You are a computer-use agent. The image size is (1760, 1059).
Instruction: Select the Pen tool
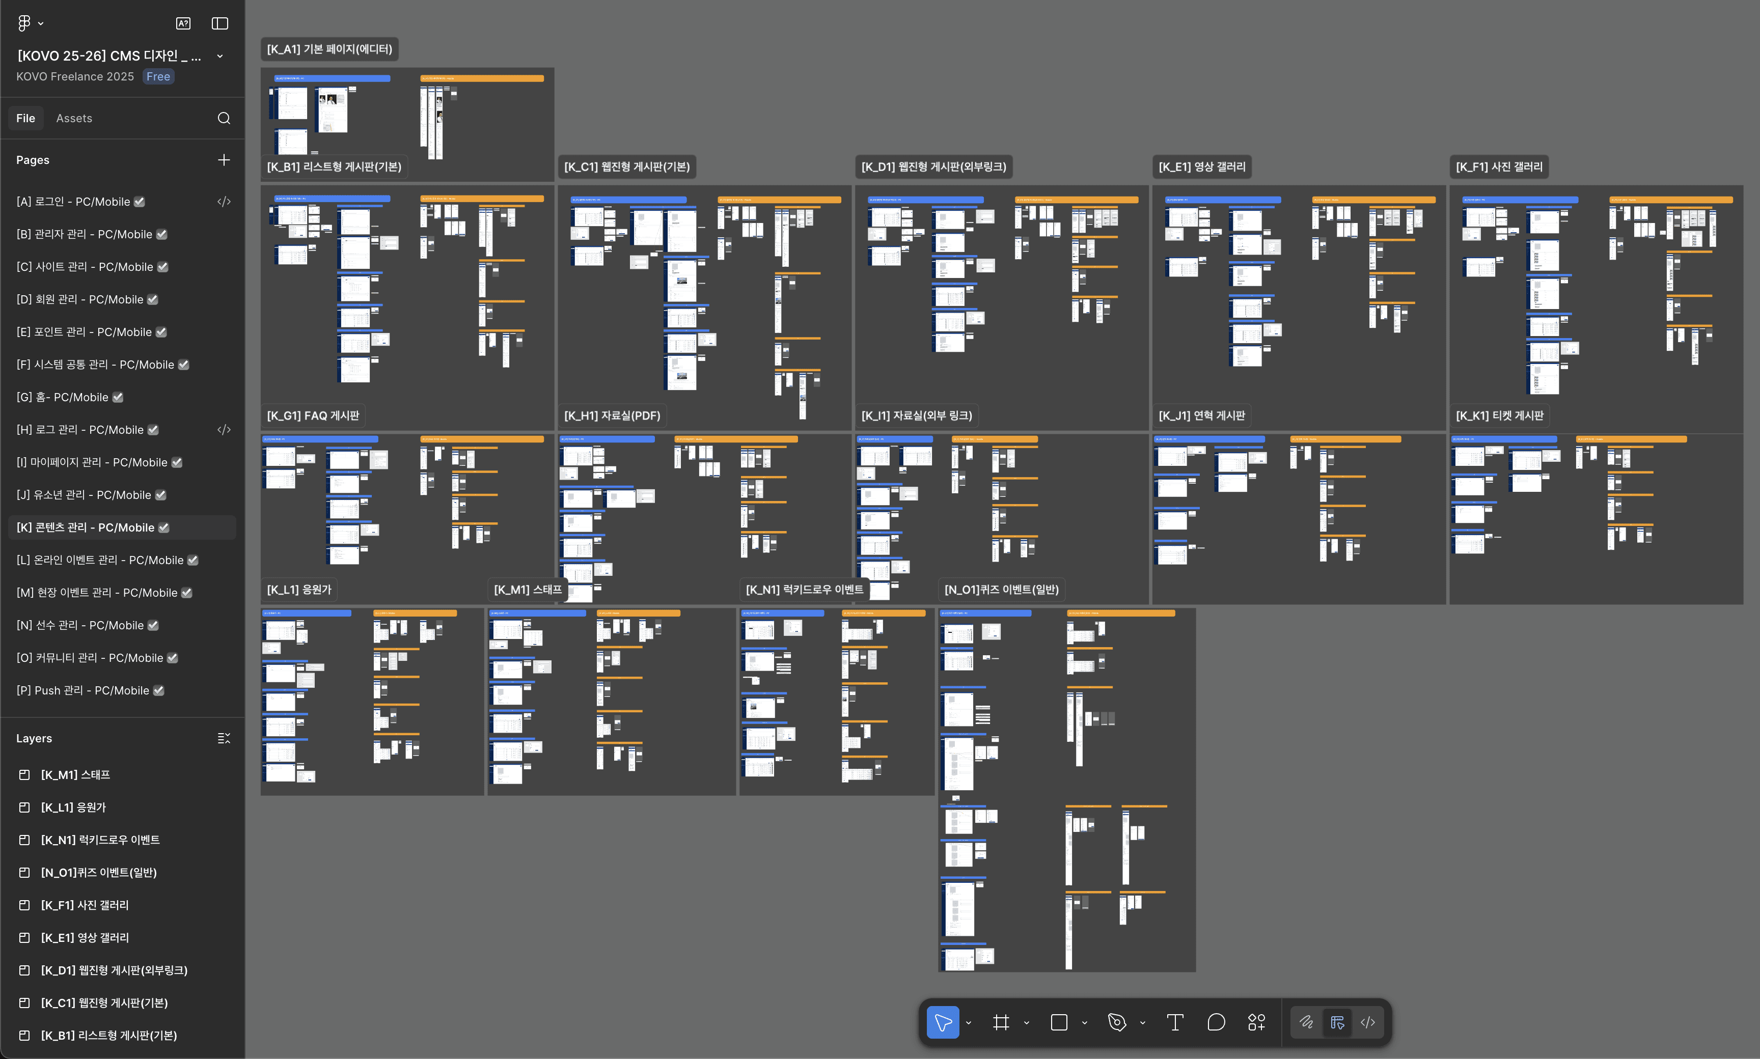click(x=1117, y=1023)
